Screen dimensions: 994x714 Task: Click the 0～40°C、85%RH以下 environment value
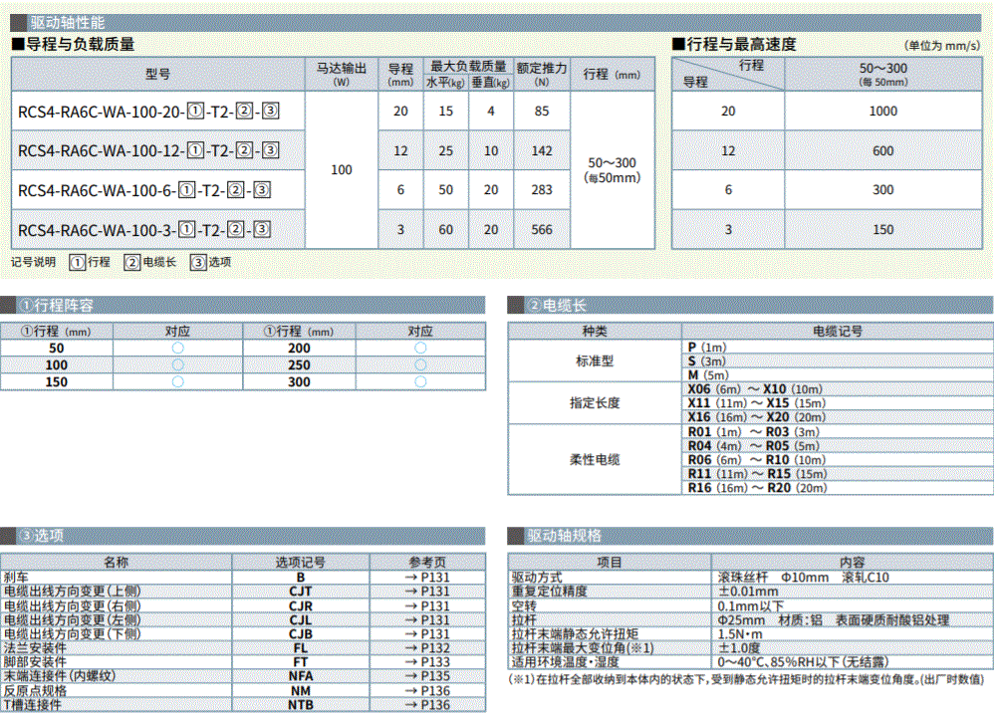803,662
